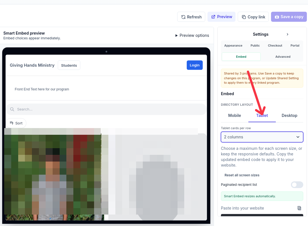This screenshot has height=226, width=308.
Task: Collapse the Settings panel chevron
Action: (287, 34)
